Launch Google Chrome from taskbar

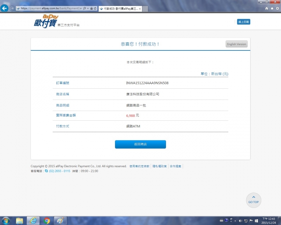click(x=46, y=221)
